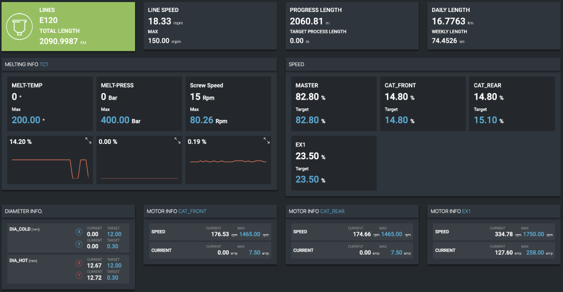Click MASTER target value 82.80 %
This screenshot has height=292, width=563.
tap(311, 120)
